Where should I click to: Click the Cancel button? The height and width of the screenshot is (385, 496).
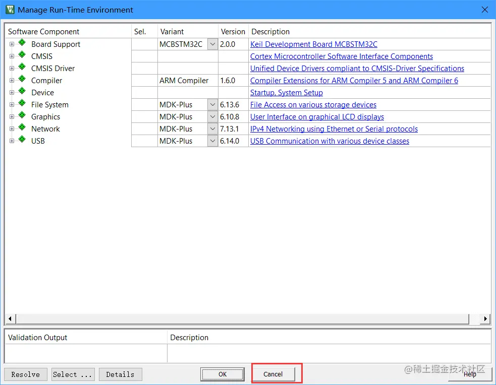tap(273, 374)
